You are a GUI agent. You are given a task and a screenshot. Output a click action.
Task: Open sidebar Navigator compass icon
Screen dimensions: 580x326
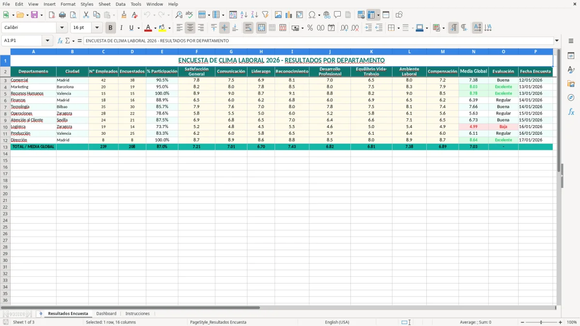[x=571, y=98]
